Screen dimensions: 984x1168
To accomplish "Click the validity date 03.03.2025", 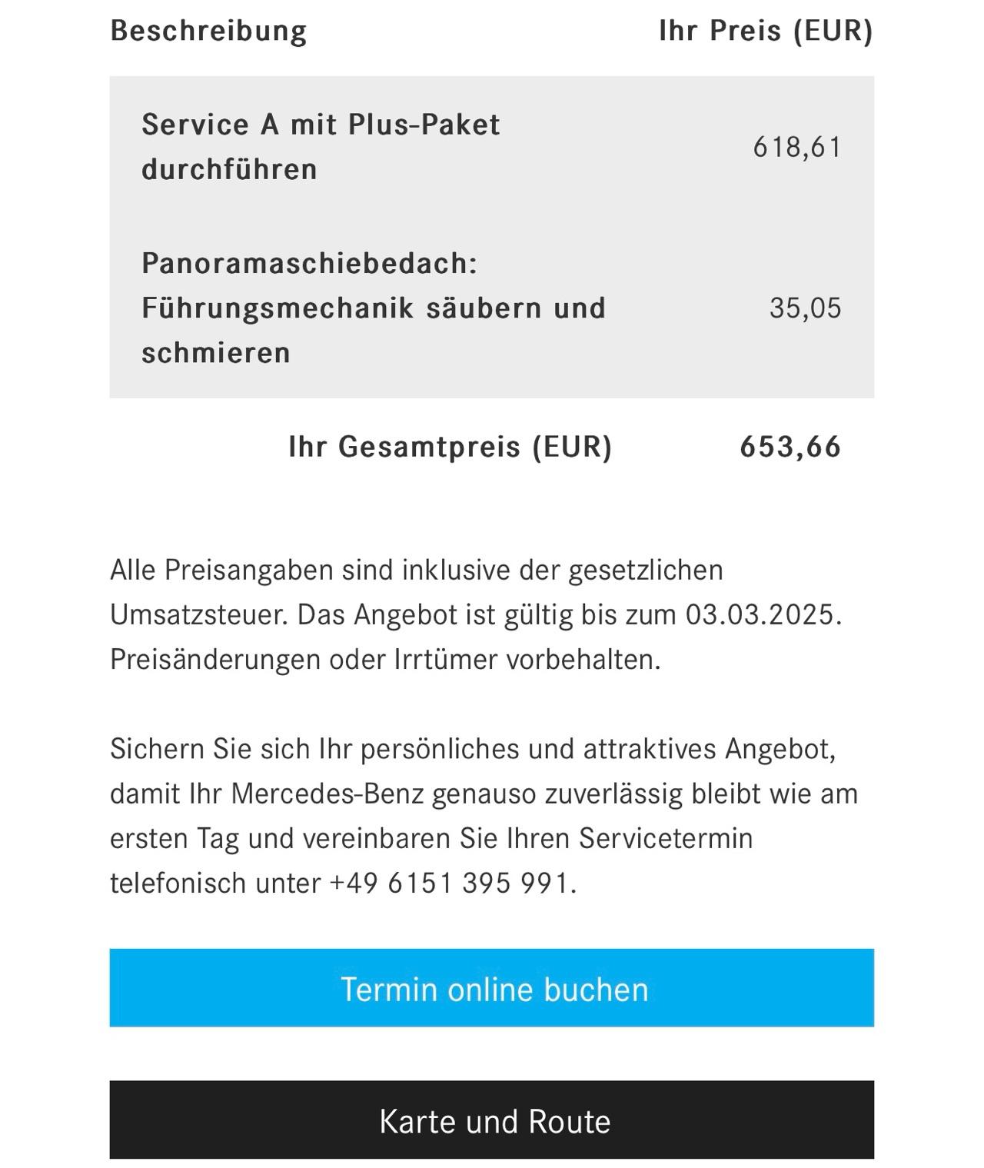I will point(760,614).
